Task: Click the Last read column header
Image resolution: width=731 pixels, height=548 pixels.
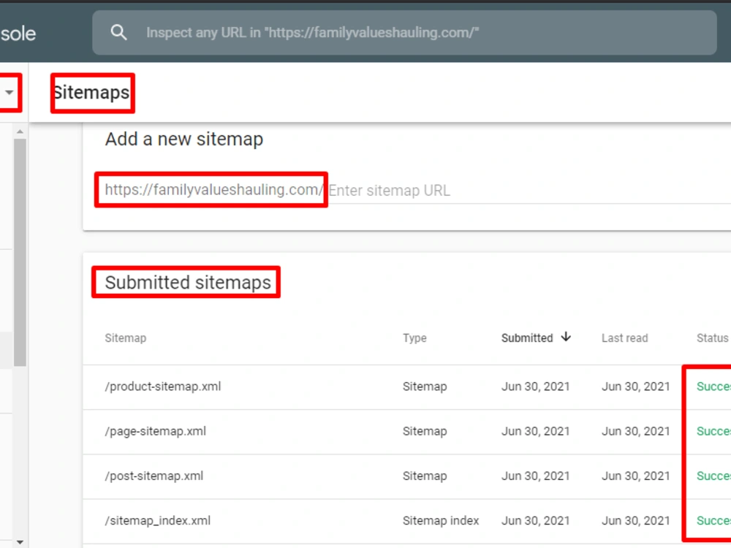Action: tap(624, 338)
